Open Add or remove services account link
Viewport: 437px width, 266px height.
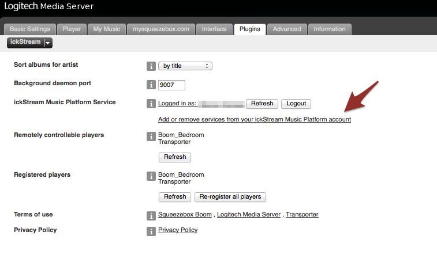click(255, 120)
